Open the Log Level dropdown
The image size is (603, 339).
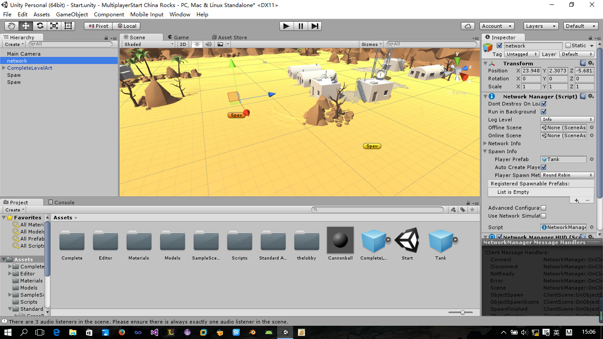coord(567,120)
